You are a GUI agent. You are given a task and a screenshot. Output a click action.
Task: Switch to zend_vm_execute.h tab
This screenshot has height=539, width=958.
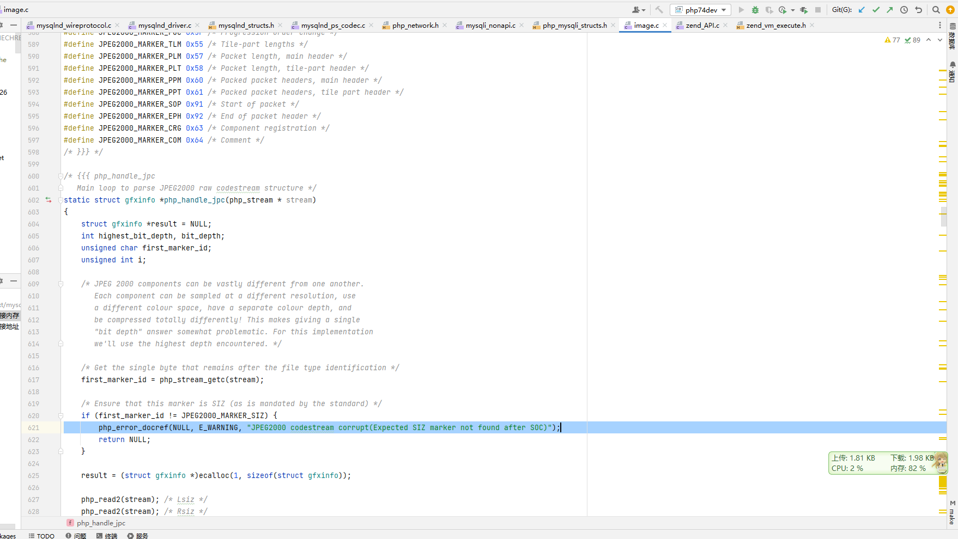(x=776, y=25)
